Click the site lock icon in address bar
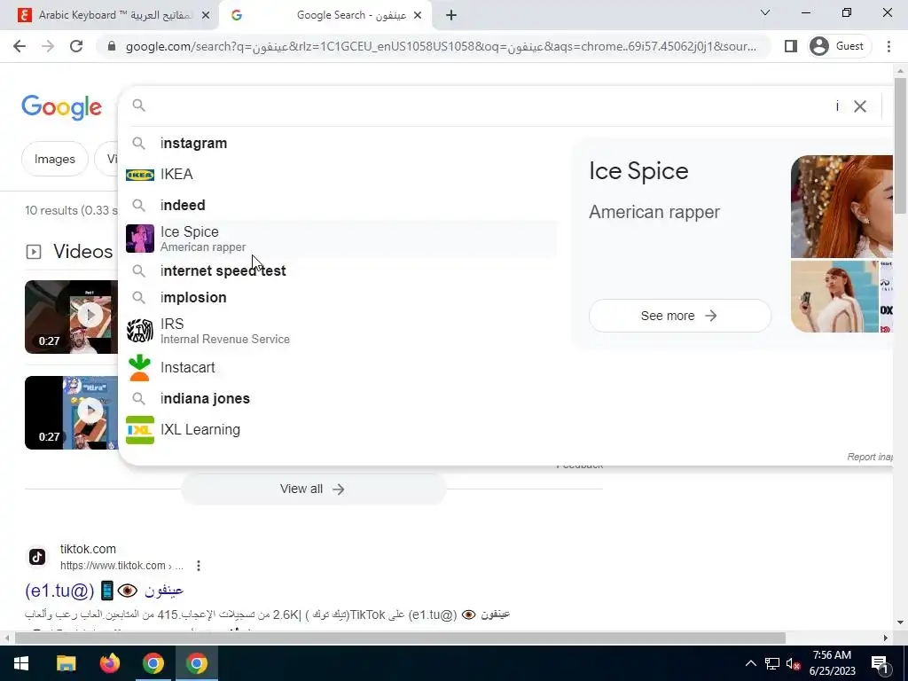The image size is (908, 681). pyautogui.click(x=112, y=46)
